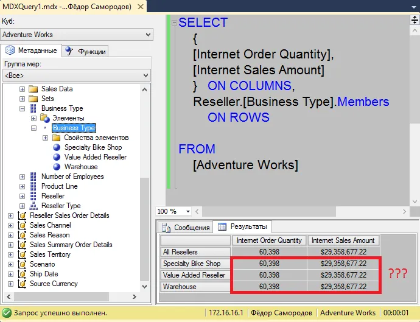Screen dimensions: 420x322
Task: Click the Sales Territory dimension icon
Action: point(22,254)
